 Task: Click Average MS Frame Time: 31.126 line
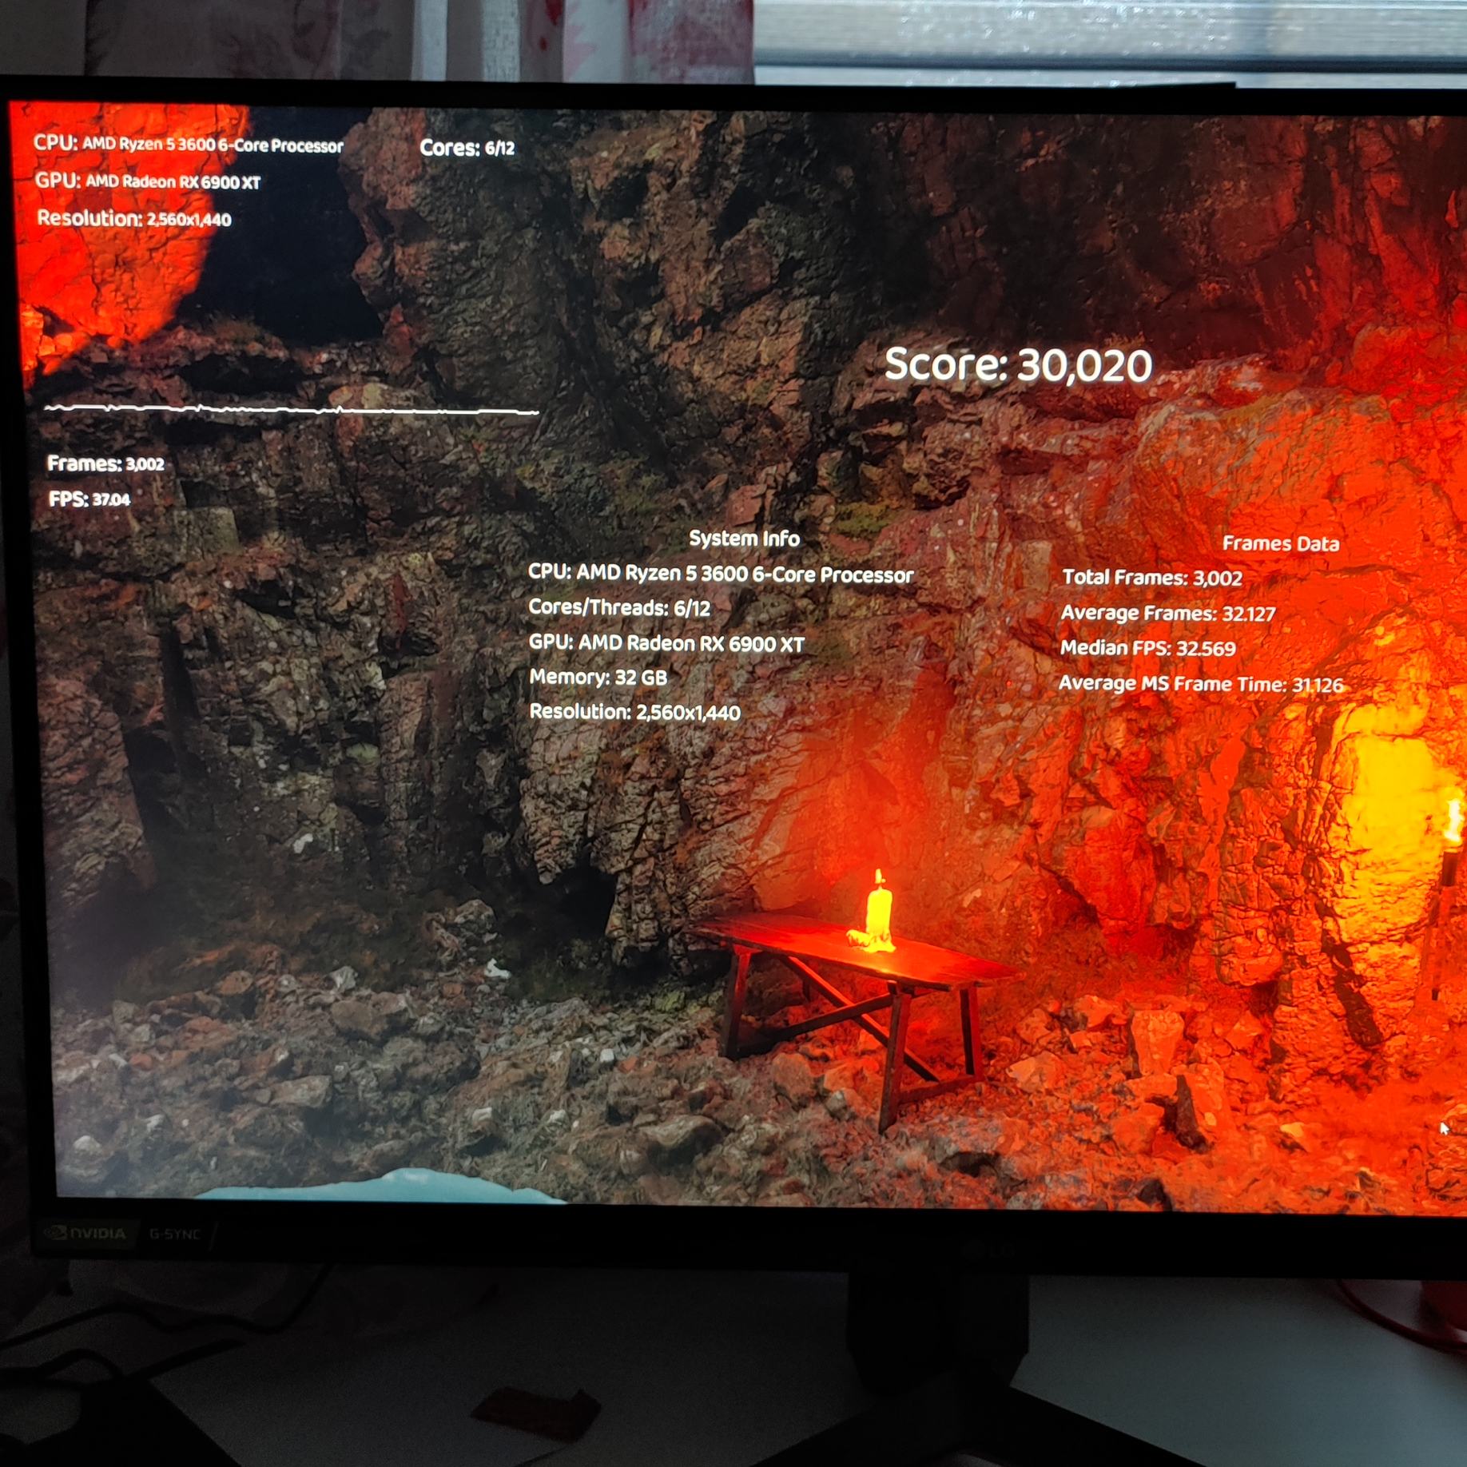[1201, 684]
